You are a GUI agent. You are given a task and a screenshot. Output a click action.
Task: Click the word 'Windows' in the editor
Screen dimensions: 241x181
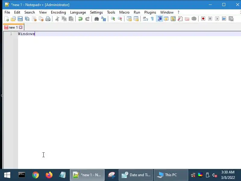27,34
